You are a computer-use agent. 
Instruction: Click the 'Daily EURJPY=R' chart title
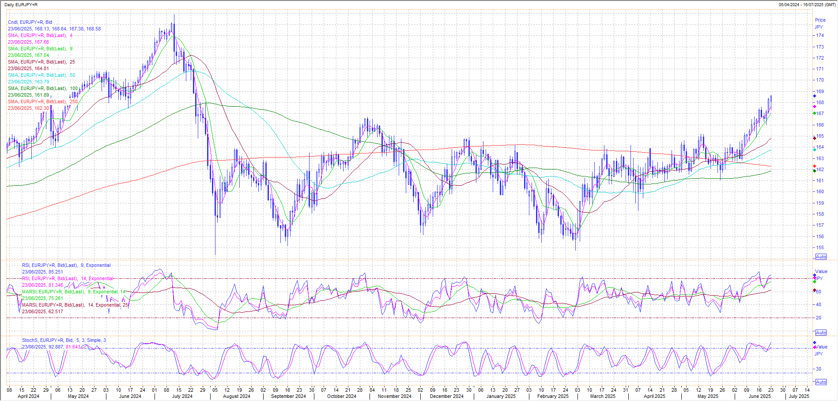(x=21, y=4)
